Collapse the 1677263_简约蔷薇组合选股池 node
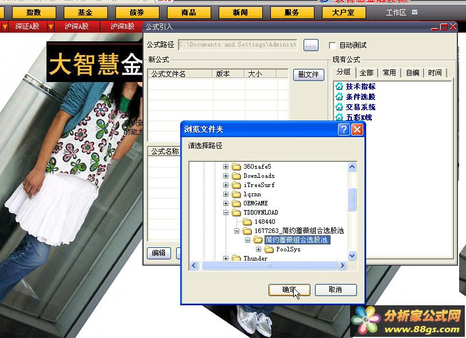The image size is (466, 338). point(236,231)
